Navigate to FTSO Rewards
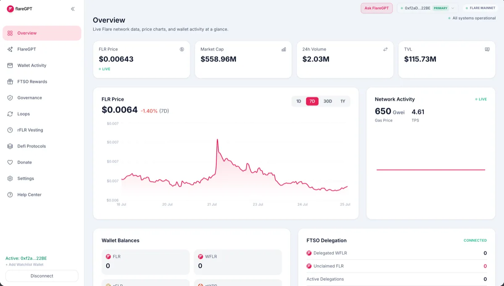Image resolution: width=504 pixels, height=286 pixels. (42, 81)
